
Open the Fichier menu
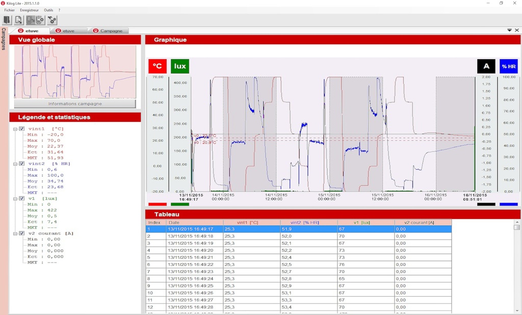point(9,10)
